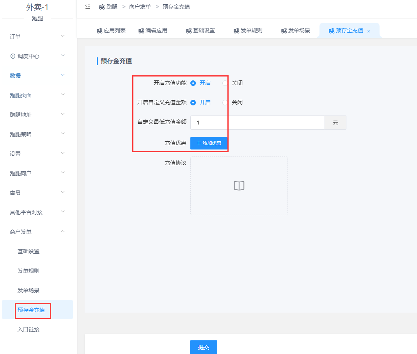
Task: Expand the 数据 sidebar menu
Action: (x=37, y=76)
